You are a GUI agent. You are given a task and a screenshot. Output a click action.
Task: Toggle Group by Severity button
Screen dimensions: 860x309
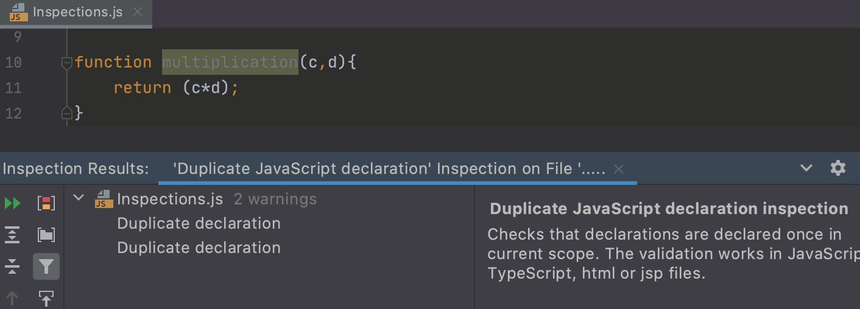pos(46,203)
